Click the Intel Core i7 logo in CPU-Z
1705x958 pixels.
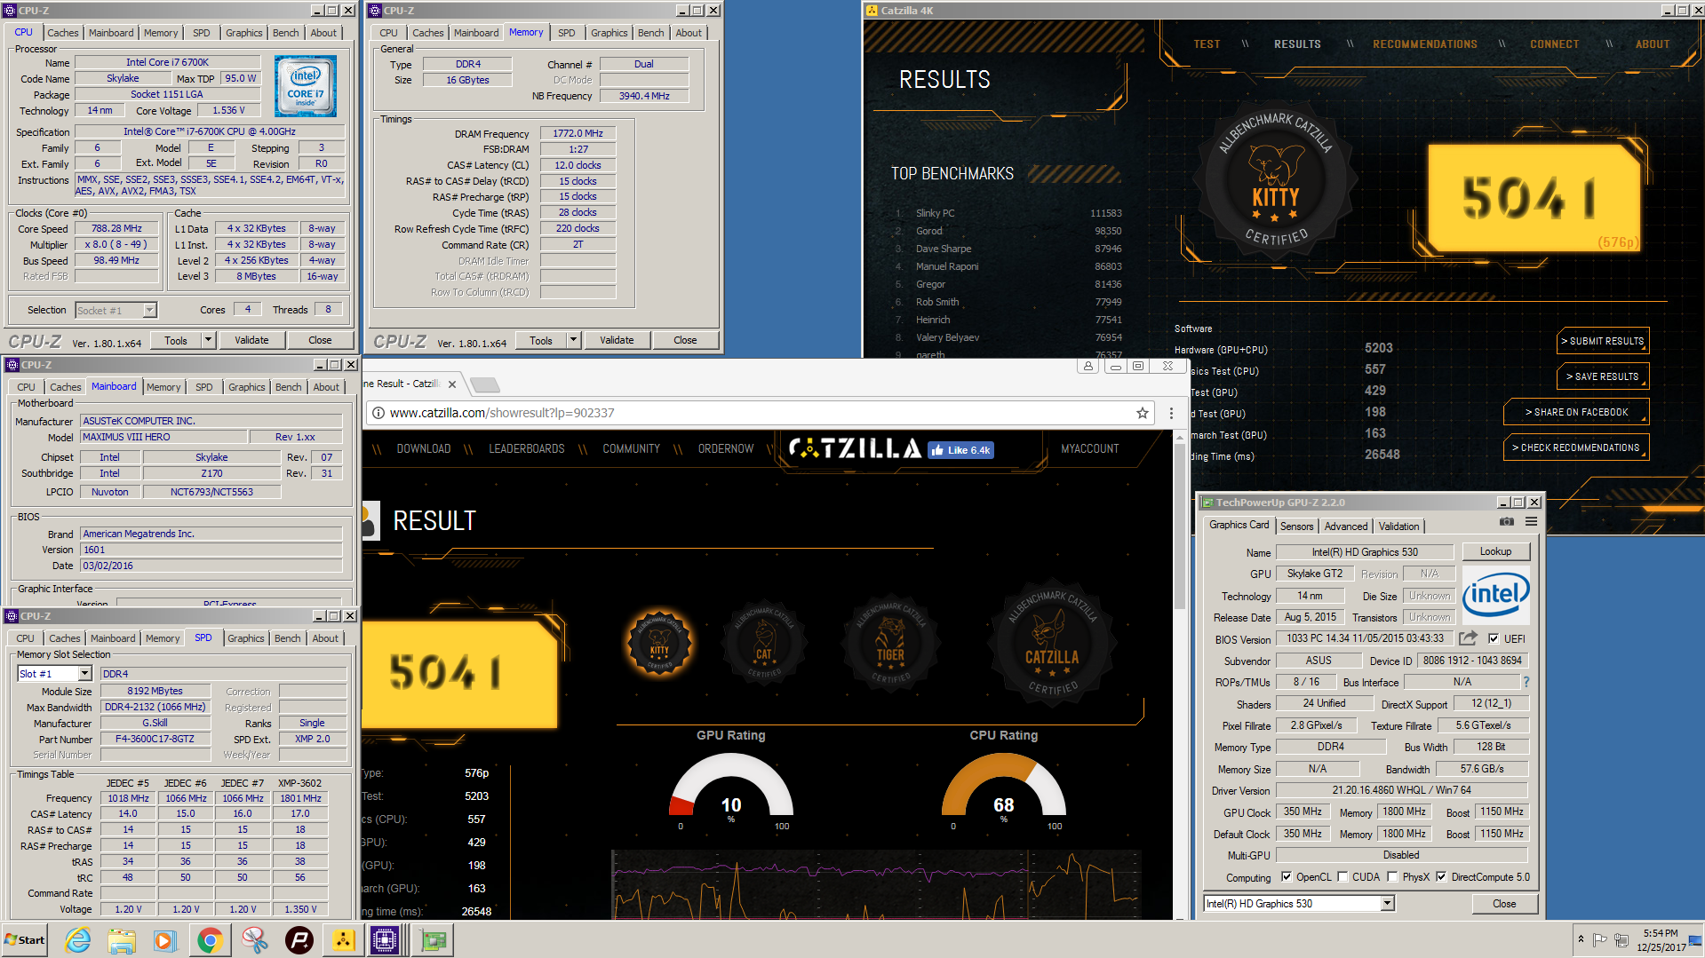[x=306, y=86]
